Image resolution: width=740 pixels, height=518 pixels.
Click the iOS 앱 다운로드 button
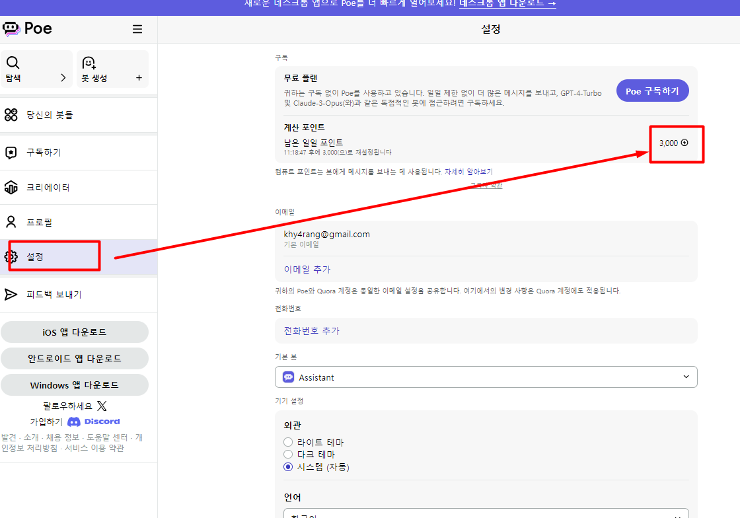pyautogui.click(x=75, y=332)
